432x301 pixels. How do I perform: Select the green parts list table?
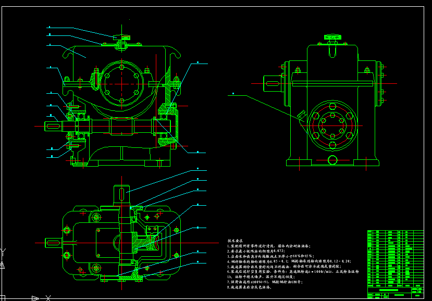coord(396,258)
